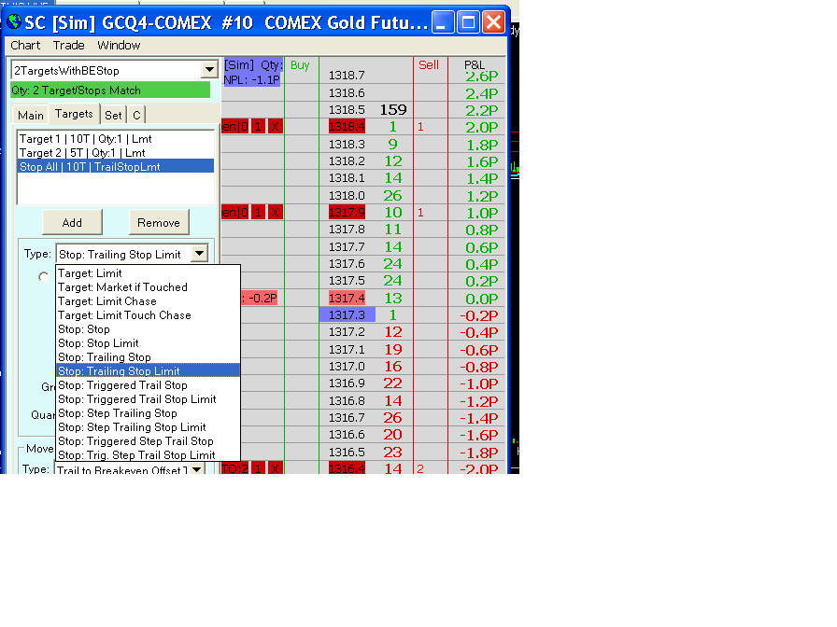
Task: Click the red order quantity 1 at 1317.9
Action: click(x=259, y=212)
